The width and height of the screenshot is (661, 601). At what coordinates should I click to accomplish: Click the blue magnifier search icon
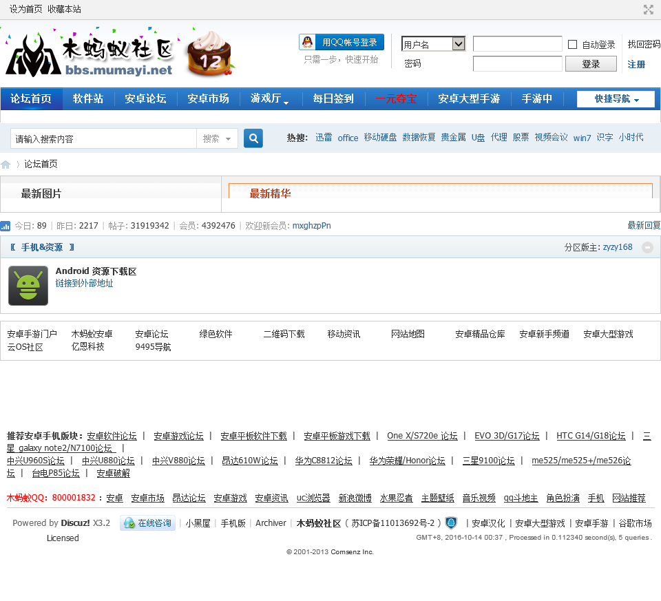click(253, 138)
